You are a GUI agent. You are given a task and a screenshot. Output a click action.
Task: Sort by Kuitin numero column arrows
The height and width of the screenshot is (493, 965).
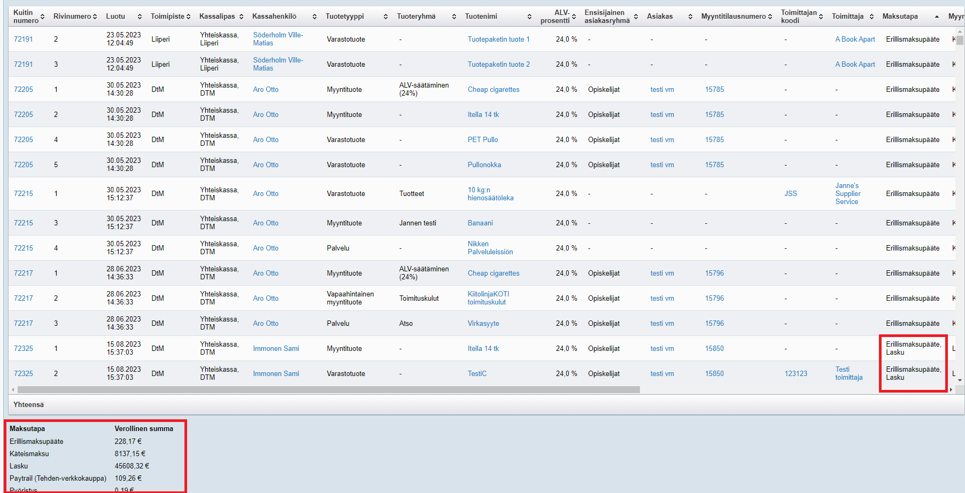pos(43,17)
